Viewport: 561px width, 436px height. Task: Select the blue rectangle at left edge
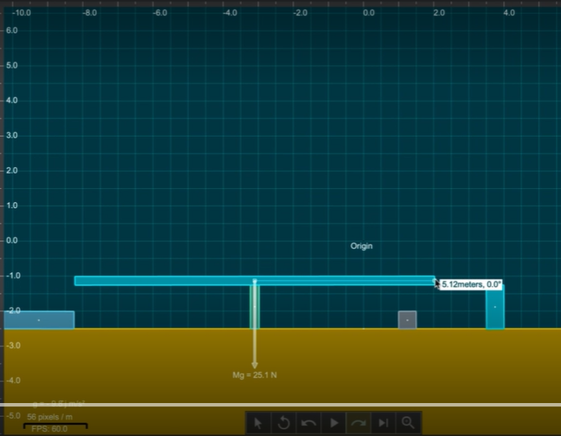[x=39, y=320]
